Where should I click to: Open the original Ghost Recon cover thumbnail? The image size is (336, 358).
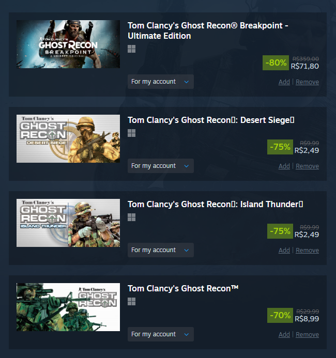click(68, 307)
